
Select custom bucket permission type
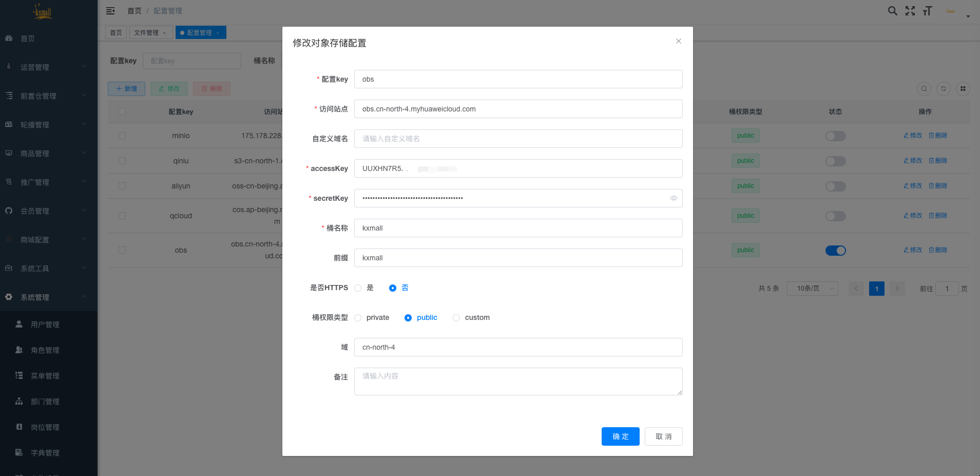click(456, 318)
